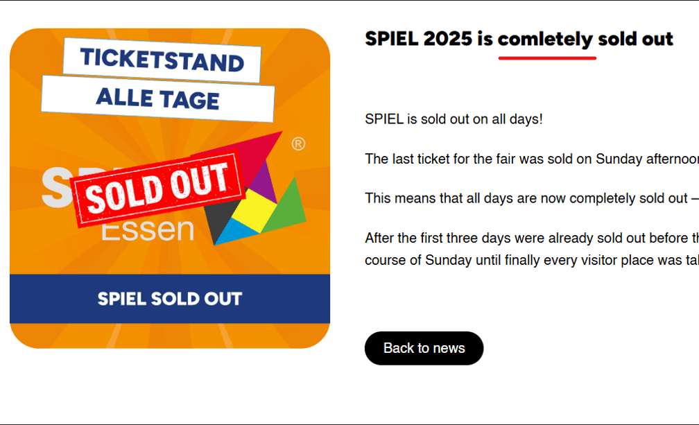Click the red underline beneath the headline

tap(547, 58)
